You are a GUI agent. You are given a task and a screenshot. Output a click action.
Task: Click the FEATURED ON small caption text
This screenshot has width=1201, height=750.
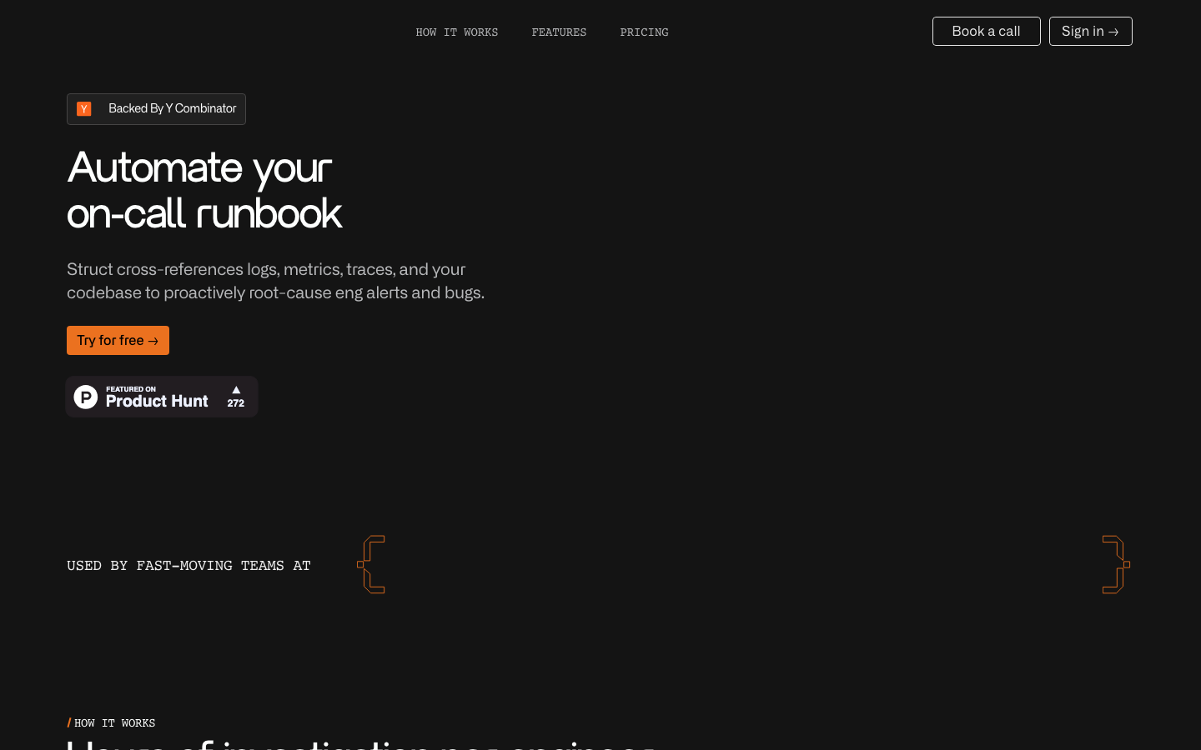pos(131,389)
